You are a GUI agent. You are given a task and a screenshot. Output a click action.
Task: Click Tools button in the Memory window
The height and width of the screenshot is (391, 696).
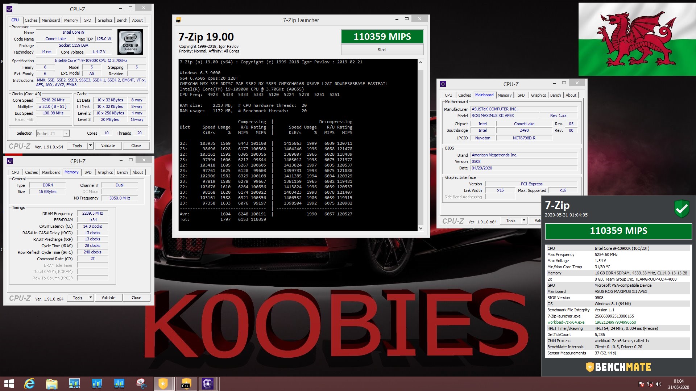pos(78,298)
